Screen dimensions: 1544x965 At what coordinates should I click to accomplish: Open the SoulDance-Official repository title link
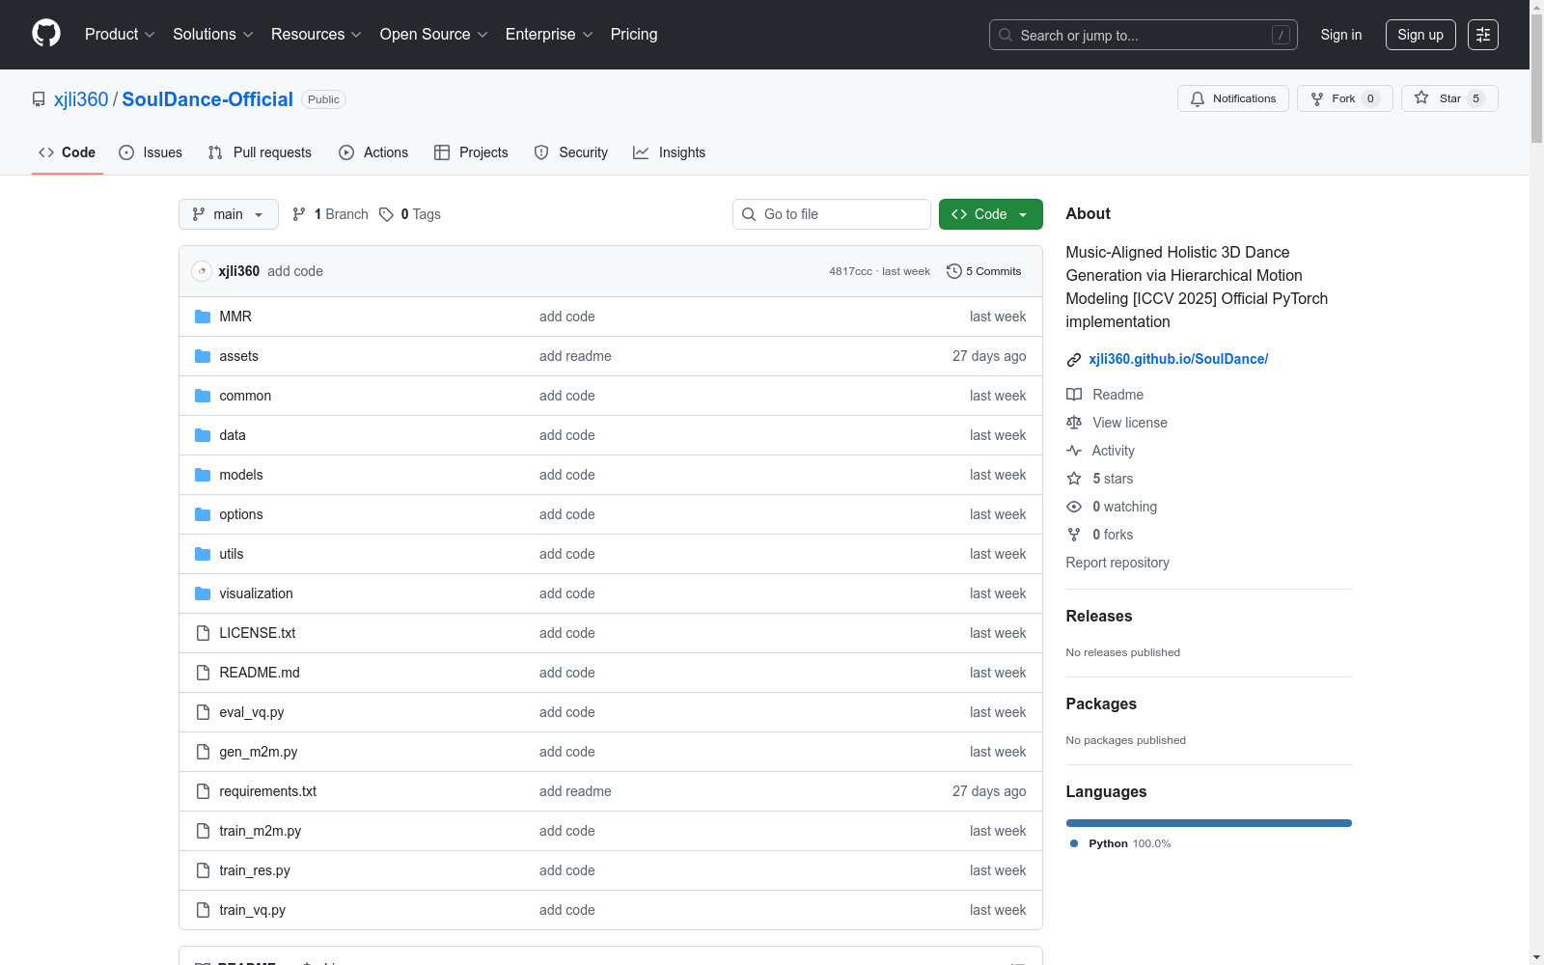207,99
